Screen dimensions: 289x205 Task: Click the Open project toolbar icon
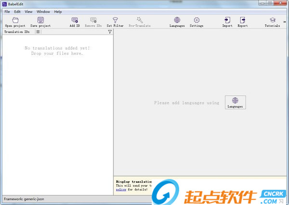coord(15,20)
